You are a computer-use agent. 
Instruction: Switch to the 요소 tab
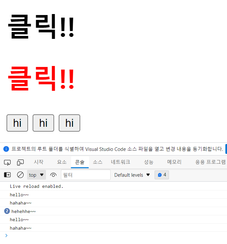(62, 162)
